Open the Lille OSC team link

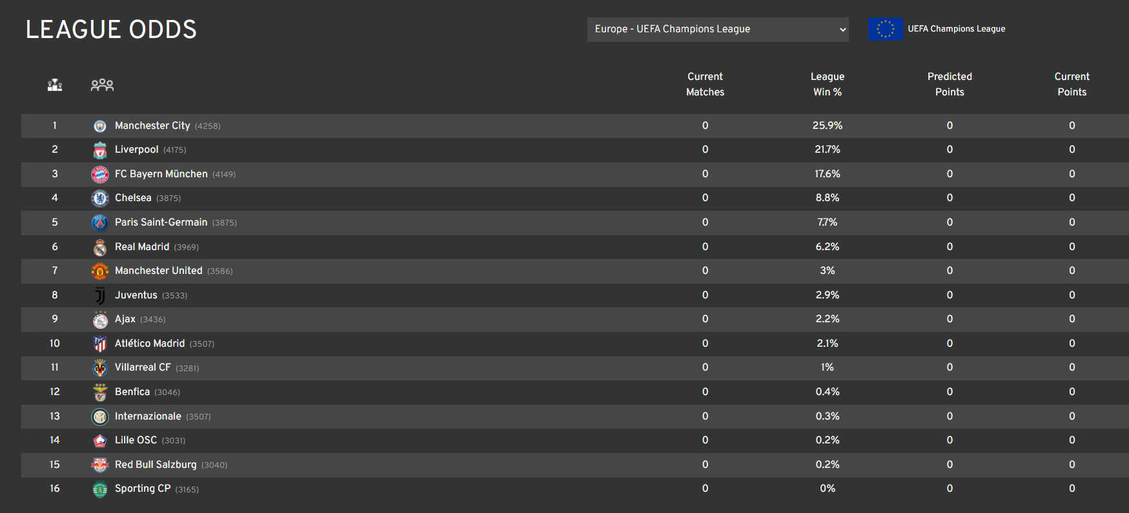pyautogui.click(x=136, y=440)
